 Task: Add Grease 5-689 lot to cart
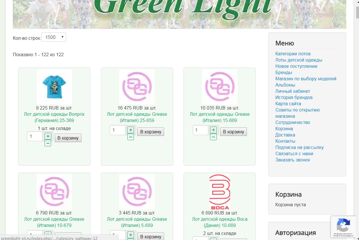point(151,236)
